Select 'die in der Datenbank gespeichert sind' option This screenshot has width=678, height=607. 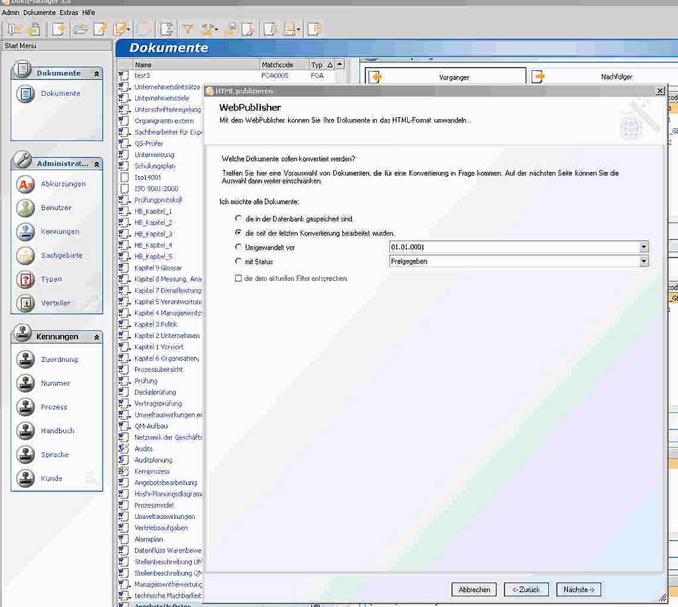tap(238, 218)
